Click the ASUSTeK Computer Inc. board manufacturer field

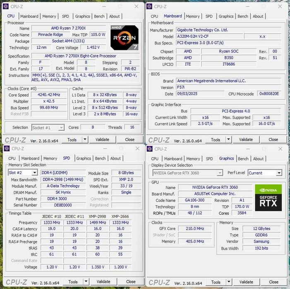[215, 193]
